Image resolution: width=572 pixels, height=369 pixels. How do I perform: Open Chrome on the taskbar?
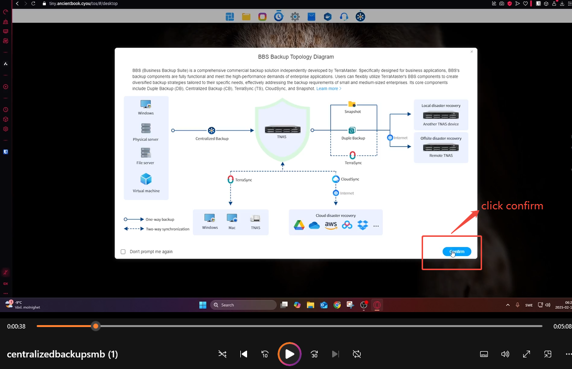[x=337, y=305]
